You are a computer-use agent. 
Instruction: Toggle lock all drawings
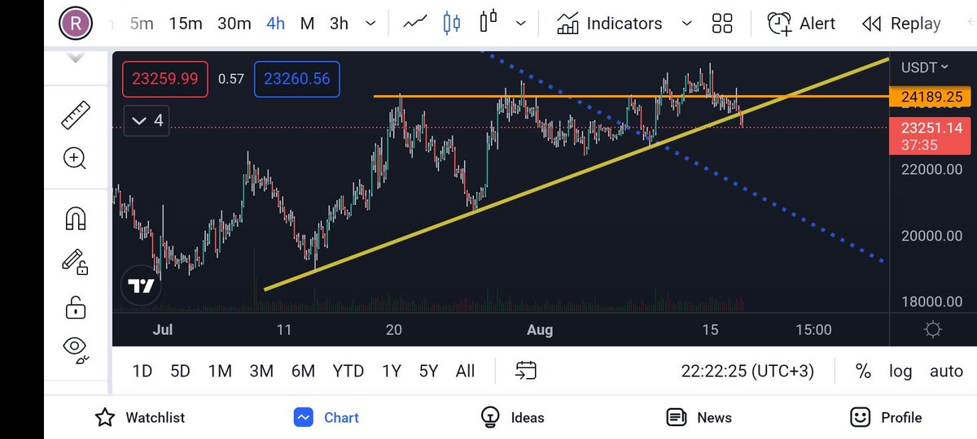click(x=75, y=307)
